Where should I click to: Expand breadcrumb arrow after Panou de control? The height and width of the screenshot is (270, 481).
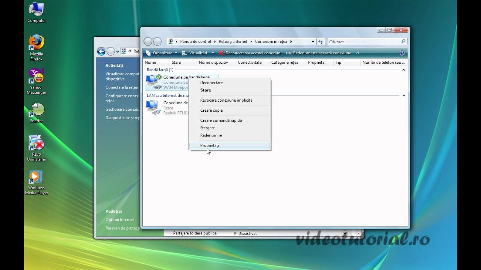(x=215, y=42)
